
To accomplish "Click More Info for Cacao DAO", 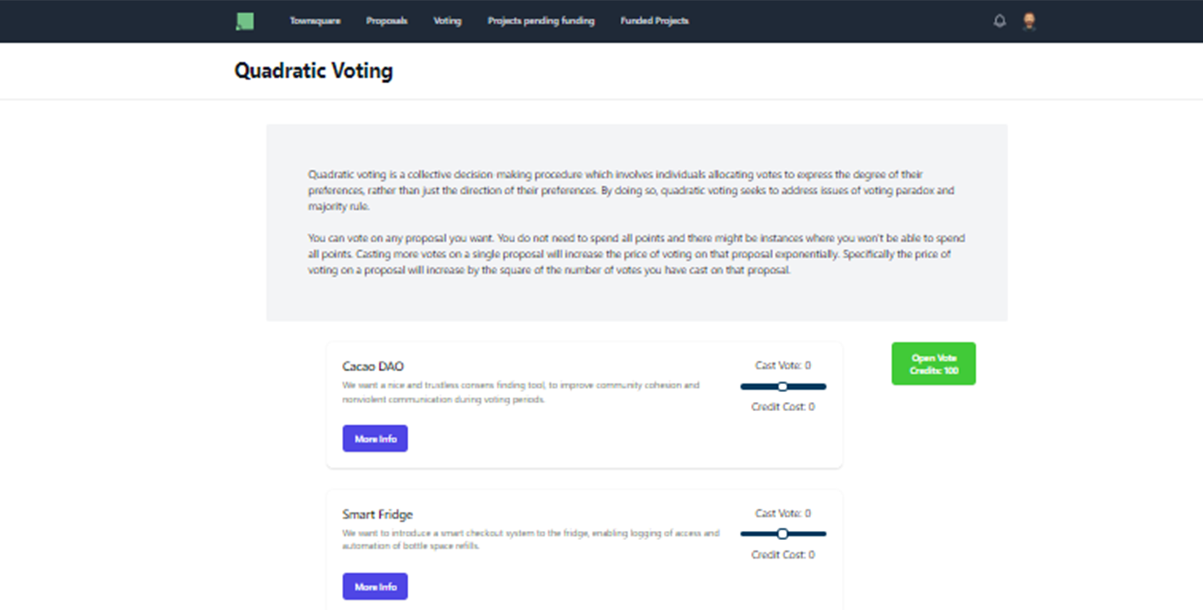I will [375, 439].
